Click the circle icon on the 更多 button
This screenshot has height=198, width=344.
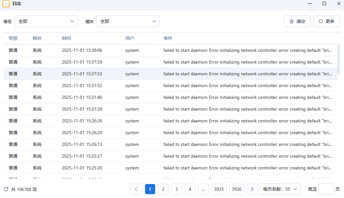click(x=321, y=21)
